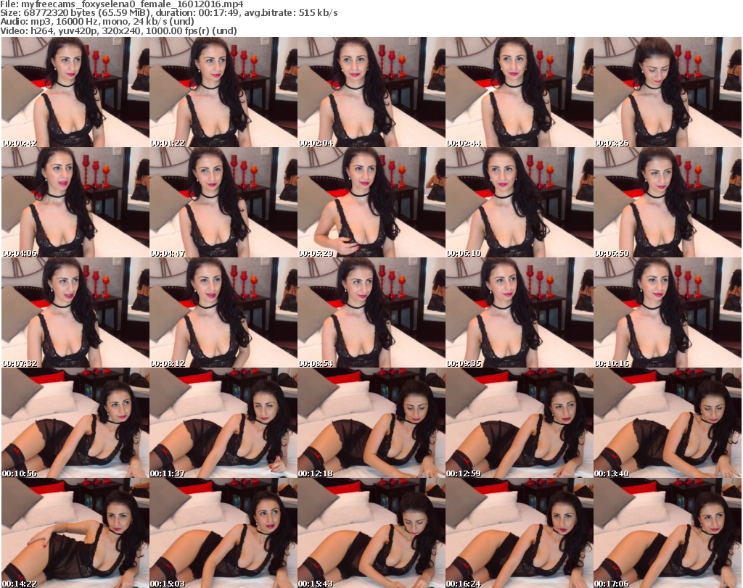This screenshot has height=588, width=743.
Task: Click the 'Audio: mp3, 16000 Hz' line
Action: point(97,22)
